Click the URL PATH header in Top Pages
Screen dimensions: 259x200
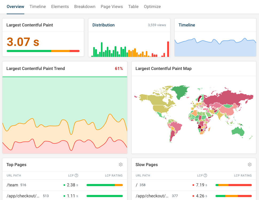click(x=14, y=175)
